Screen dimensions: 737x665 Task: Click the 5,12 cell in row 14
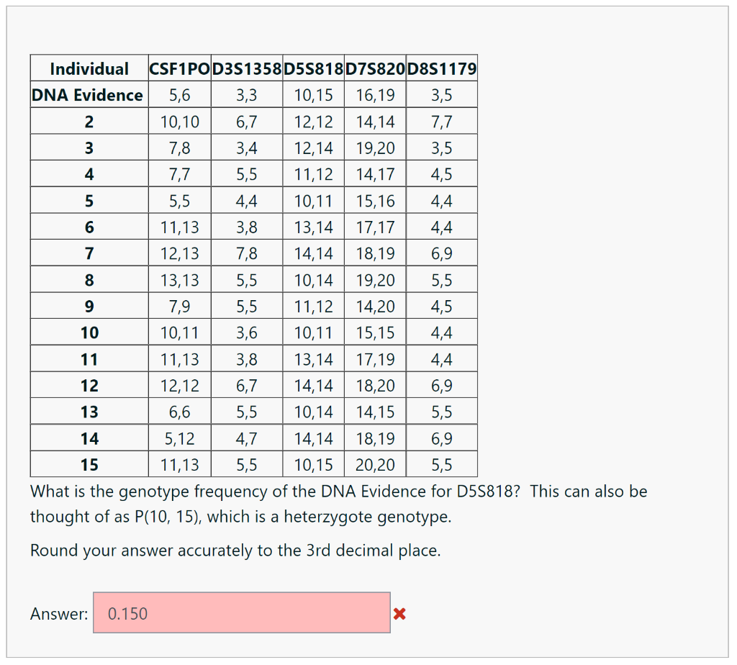pyautogui.click(x=179, y=438)
